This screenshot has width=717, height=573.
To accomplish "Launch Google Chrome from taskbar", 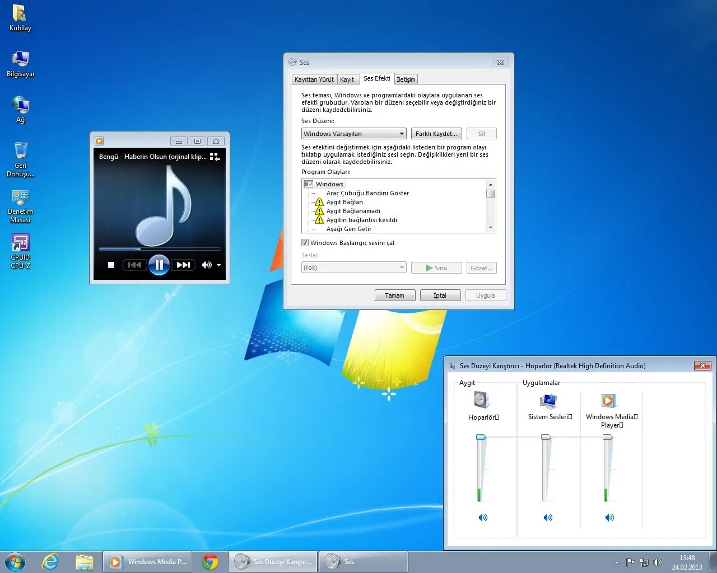I will coord(211,562).
